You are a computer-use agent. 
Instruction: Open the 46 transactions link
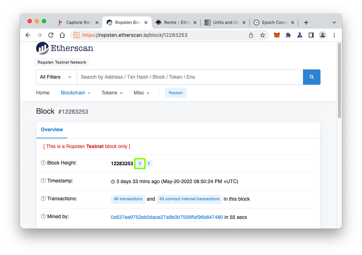[128, 199]
